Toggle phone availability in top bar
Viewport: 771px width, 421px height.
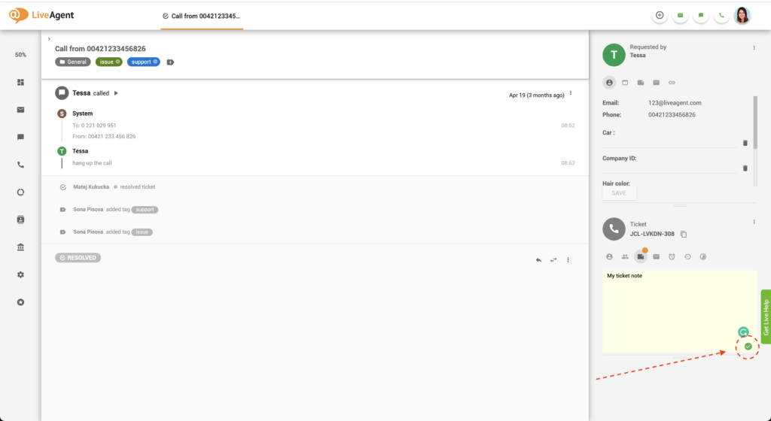(722, 15)
